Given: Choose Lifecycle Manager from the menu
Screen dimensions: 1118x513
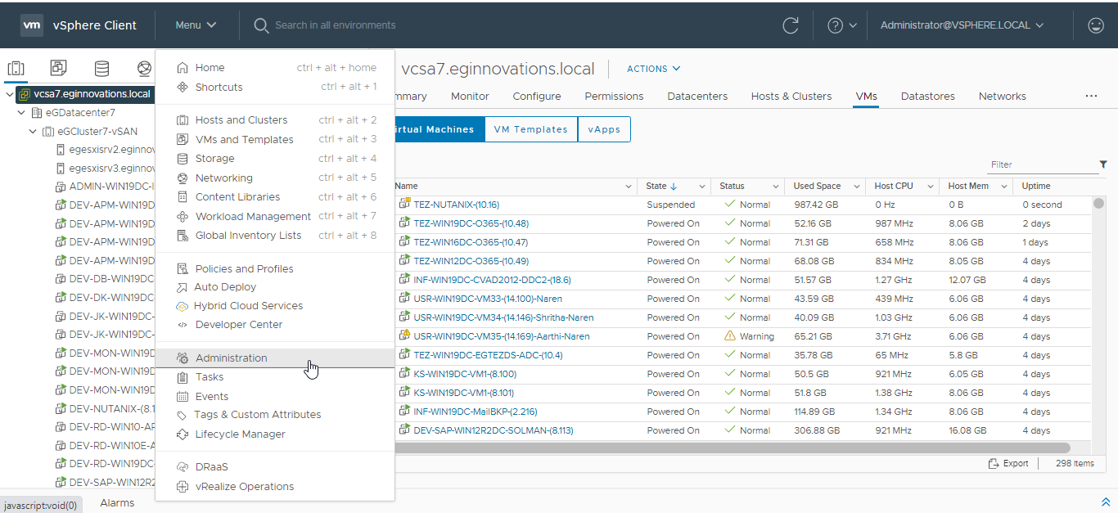Looking at the screenshot, I should [275, 434].
